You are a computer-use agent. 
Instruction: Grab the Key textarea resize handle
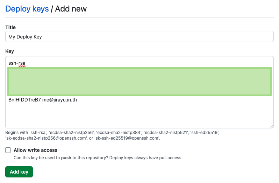272,126
